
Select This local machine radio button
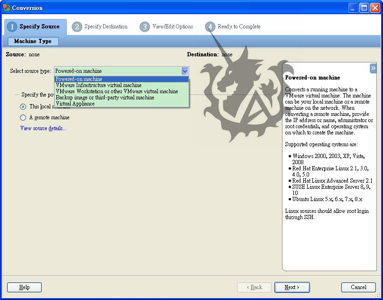[23, 106]
